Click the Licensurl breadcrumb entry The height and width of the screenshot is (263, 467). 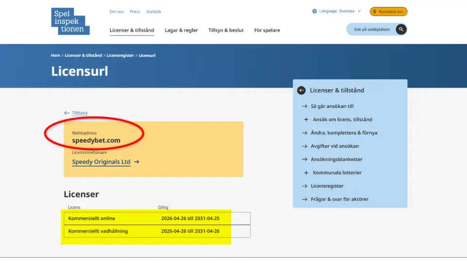pos(147,56)
